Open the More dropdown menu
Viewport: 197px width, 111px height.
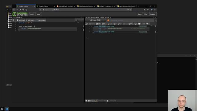pos(39,14)
